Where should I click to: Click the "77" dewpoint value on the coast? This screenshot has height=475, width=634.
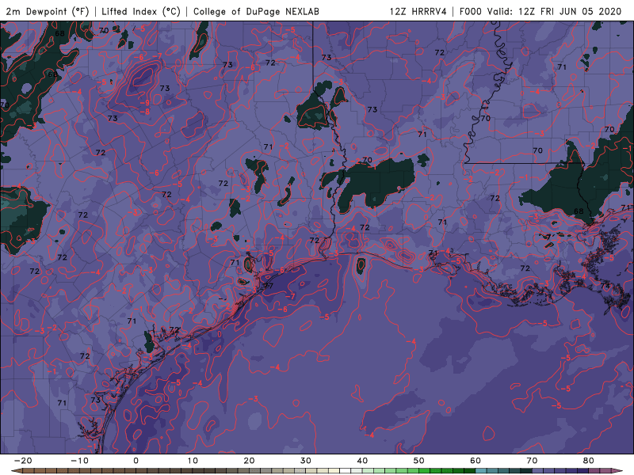[269, 286]
